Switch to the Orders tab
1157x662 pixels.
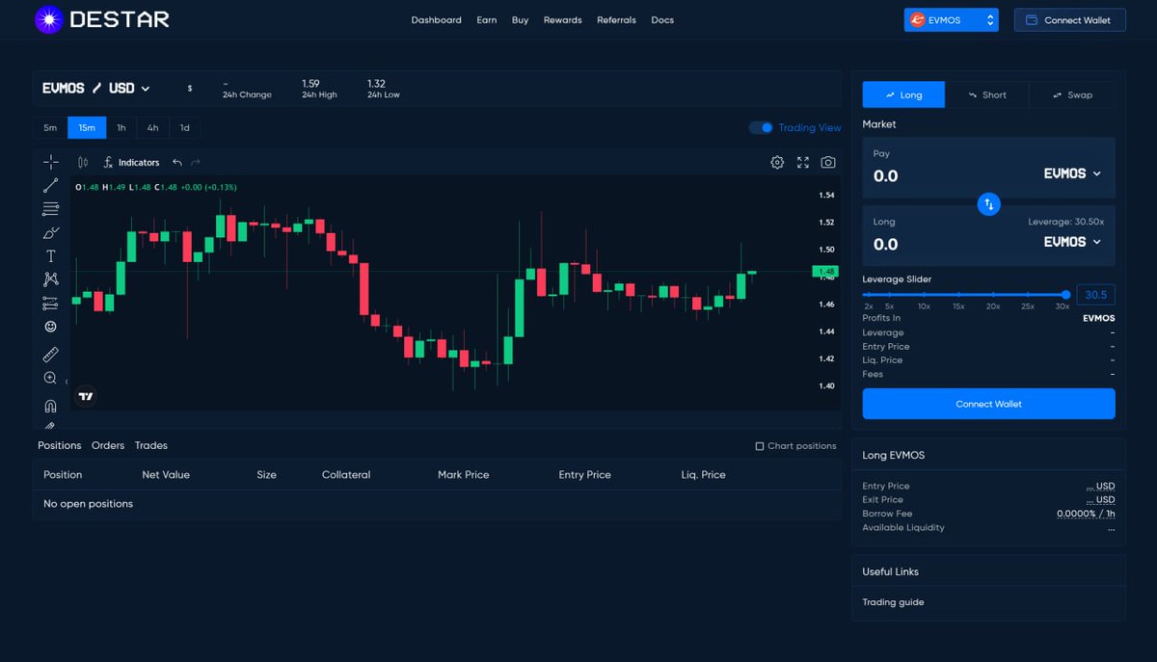pyautogui.click(x=107, y=445)
